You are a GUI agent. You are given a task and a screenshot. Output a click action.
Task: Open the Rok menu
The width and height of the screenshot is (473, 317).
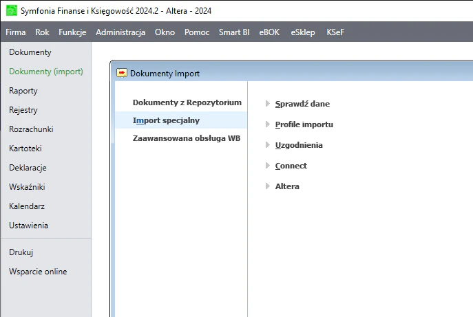42,32
